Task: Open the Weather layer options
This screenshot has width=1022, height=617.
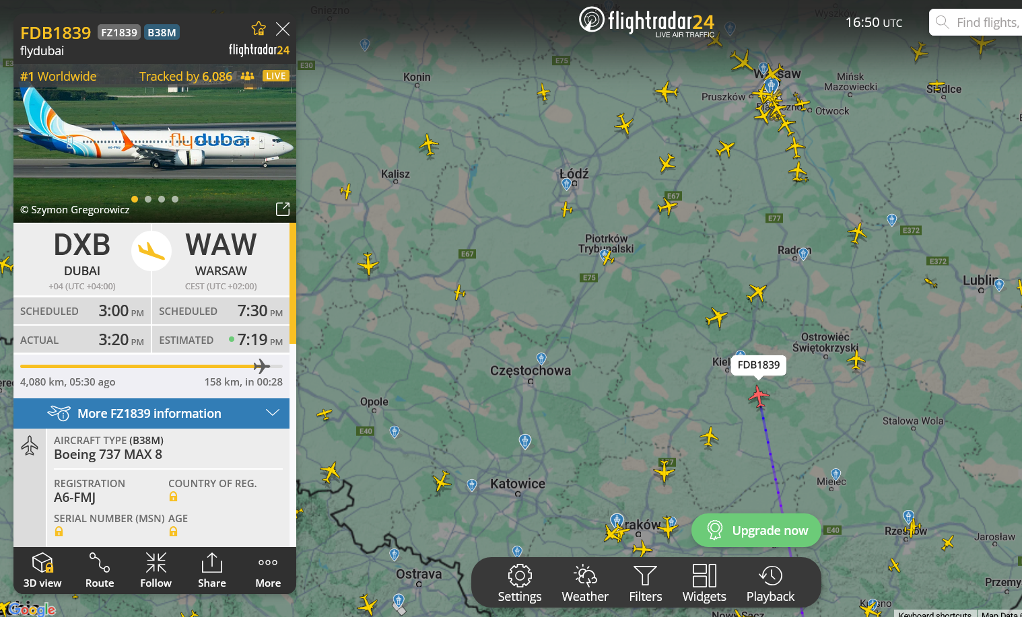Action: click(x=585, y=583)
